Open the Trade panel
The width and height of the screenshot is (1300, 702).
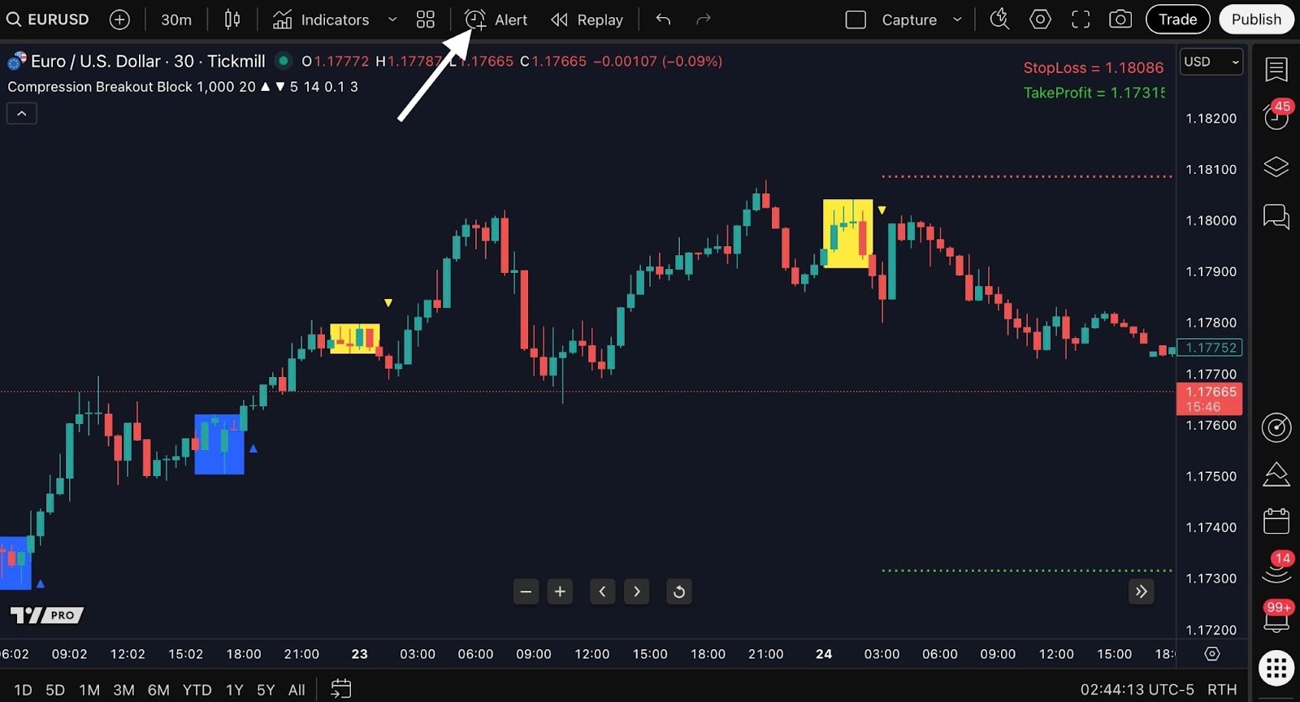(x=1177, y=19)
